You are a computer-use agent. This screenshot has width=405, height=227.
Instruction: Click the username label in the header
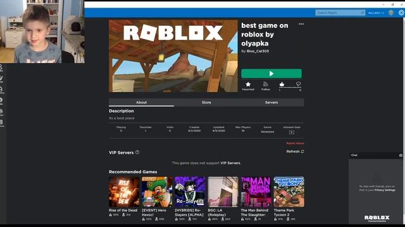coord(376,13)
